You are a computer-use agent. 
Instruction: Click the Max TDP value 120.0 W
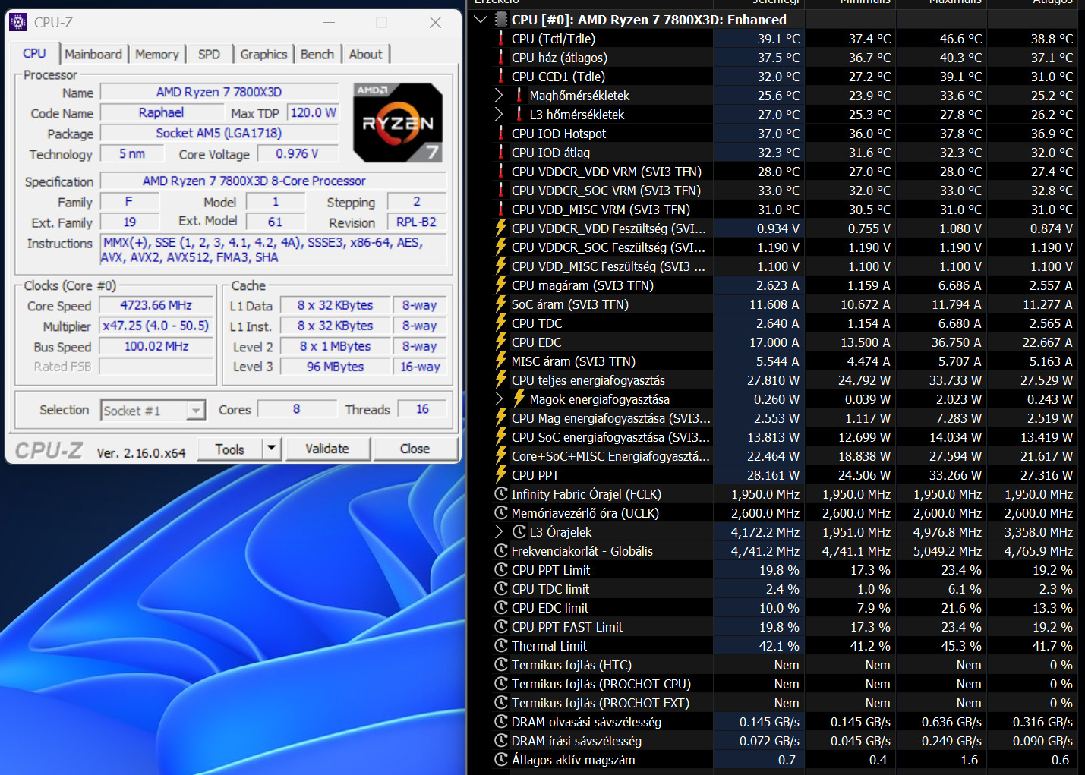click(313, 112)
